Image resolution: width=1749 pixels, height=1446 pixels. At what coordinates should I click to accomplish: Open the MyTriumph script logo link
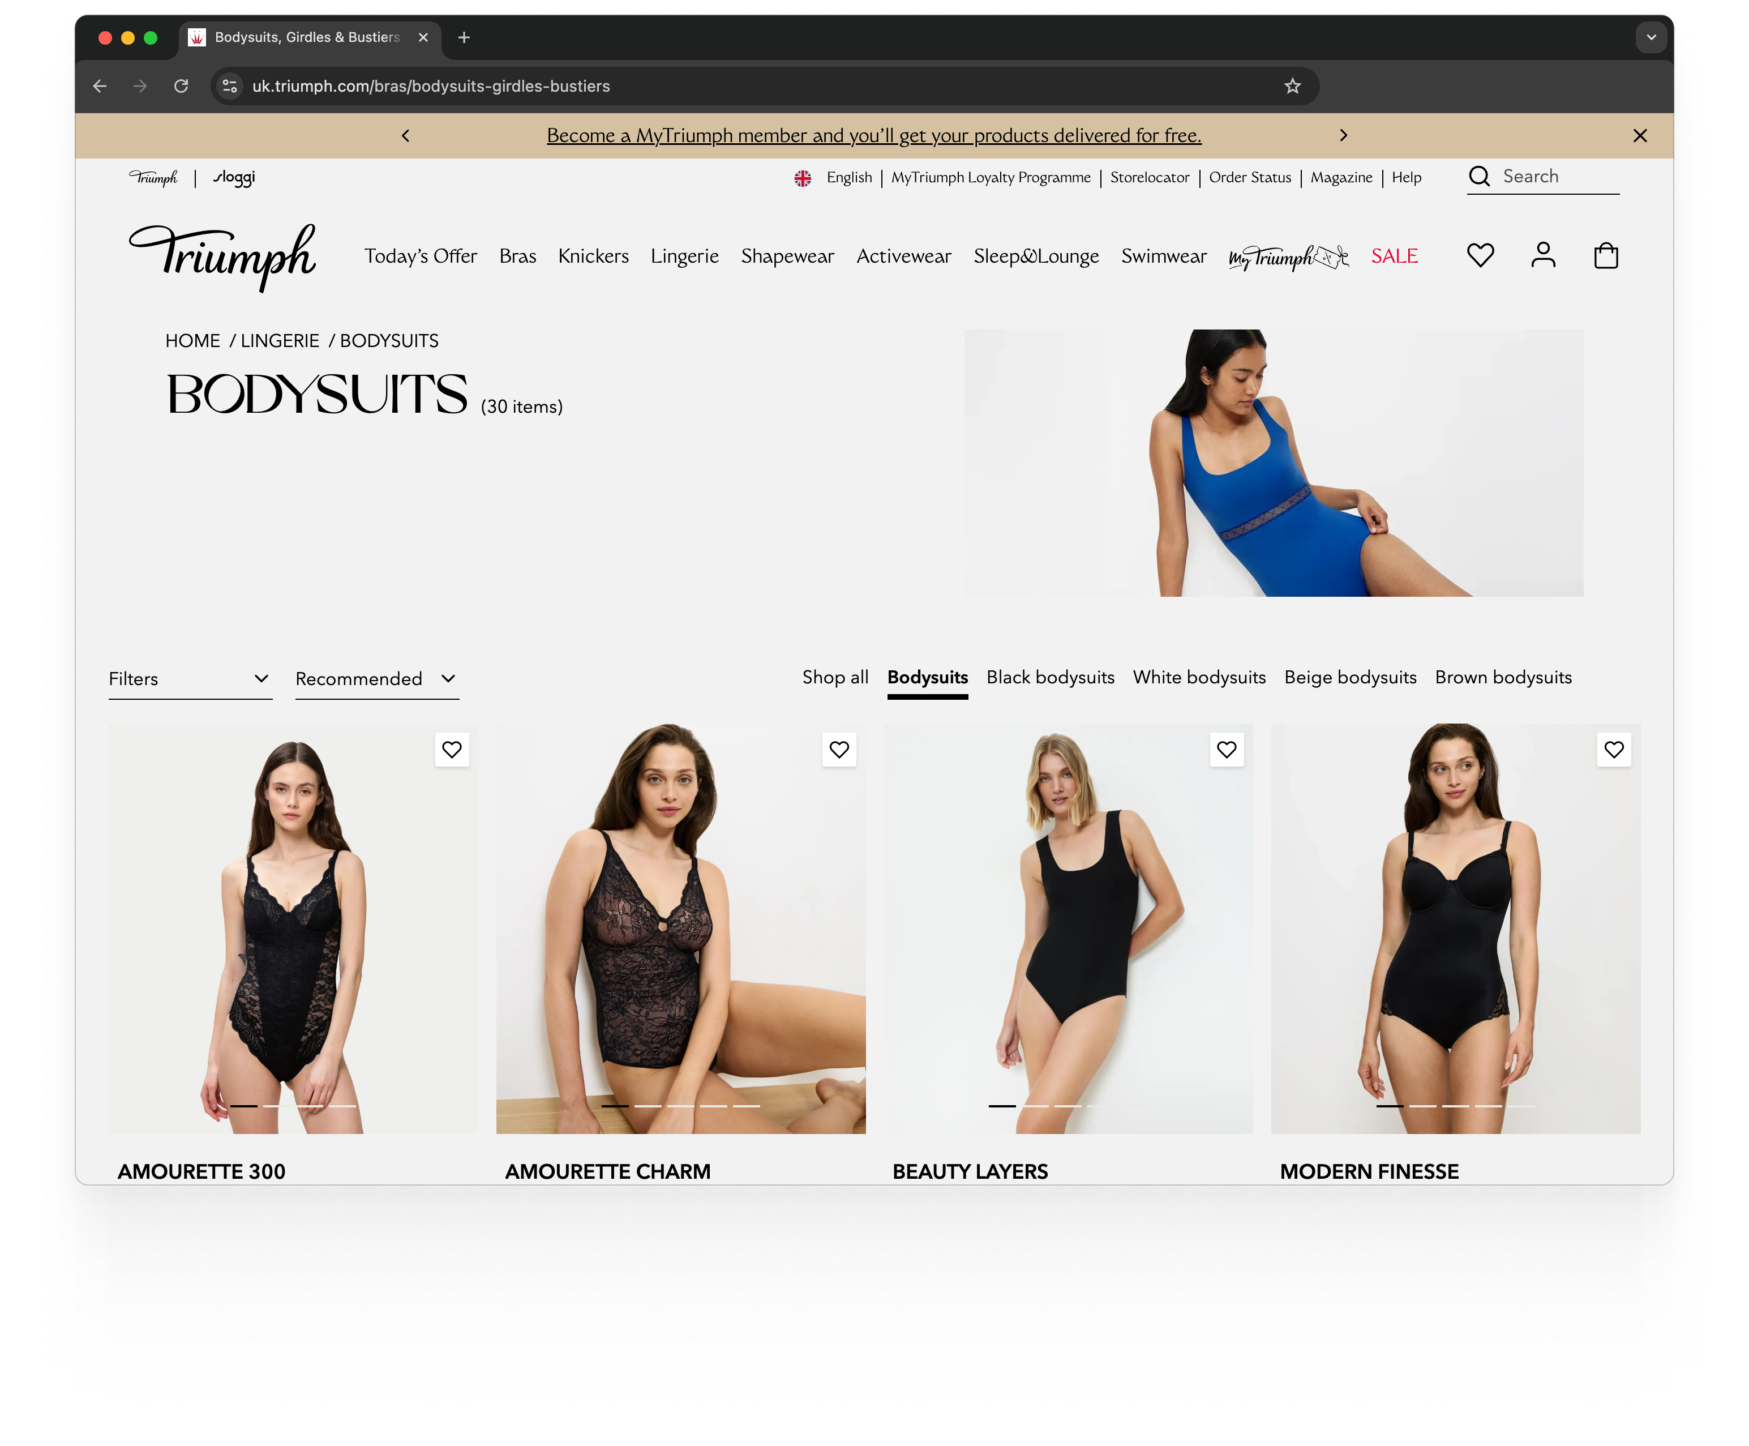(x=1288, y=258)
